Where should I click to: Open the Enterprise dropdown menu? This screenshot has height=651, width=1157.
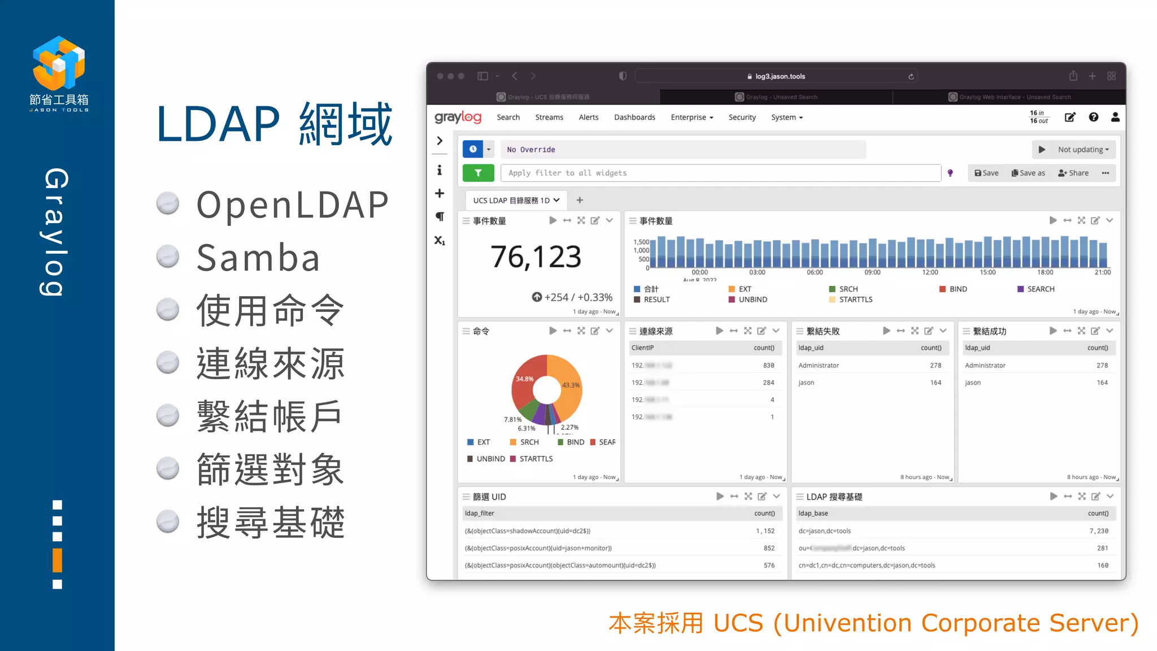(692, 117)
